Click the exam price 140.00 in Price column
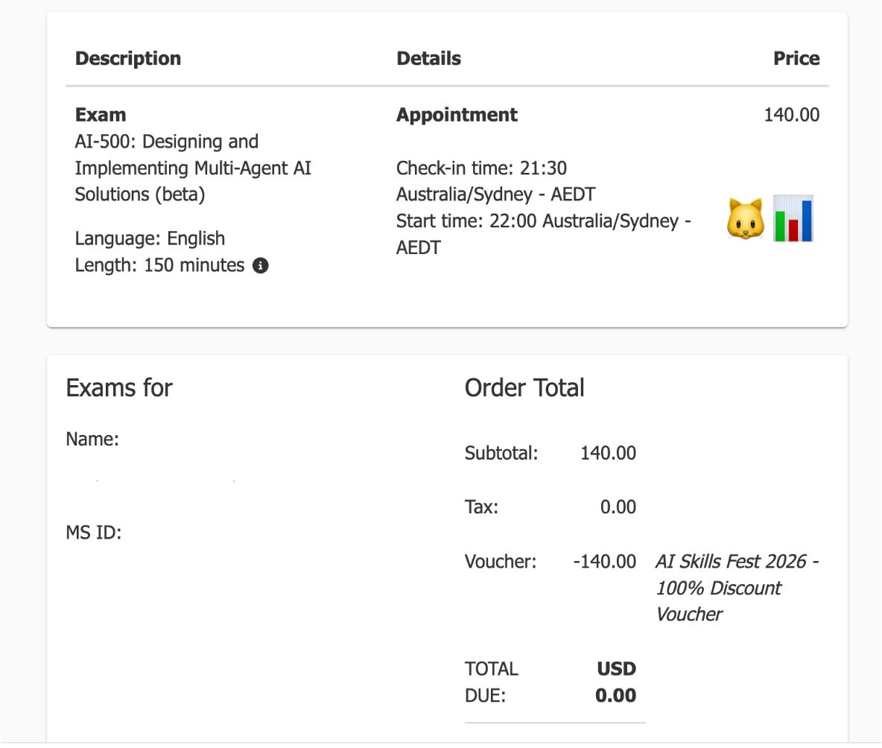Viewport: 882px width, 748px height. (791, 115)
